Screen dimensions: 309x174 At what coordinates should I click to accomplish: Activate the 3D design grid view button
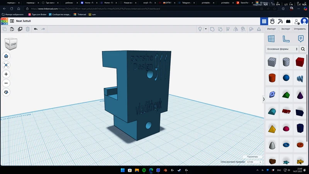coord(264,21)
